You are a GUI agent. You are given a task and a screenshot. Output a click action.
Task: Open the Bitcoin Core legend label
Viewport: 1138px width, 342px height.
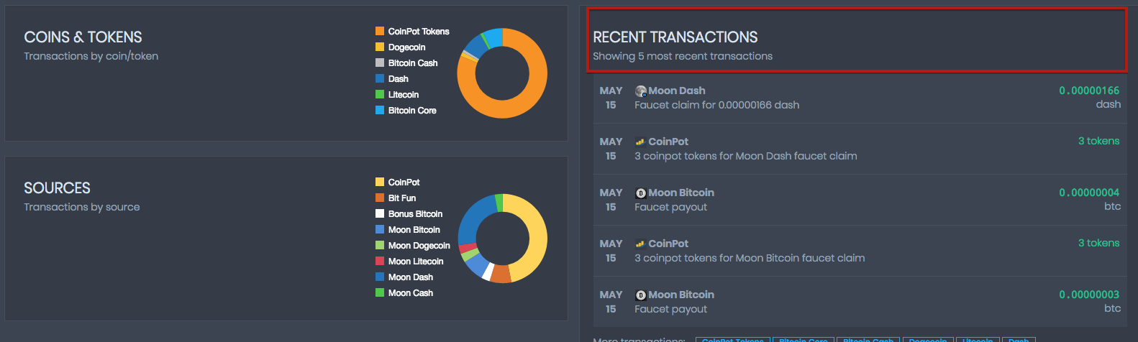point(412,111)
